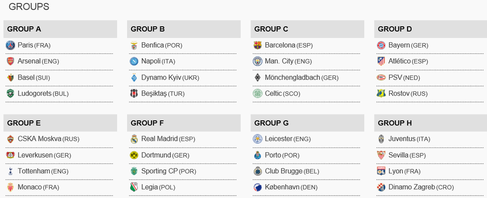Click the Barcelona club crest

click(258, 45)
